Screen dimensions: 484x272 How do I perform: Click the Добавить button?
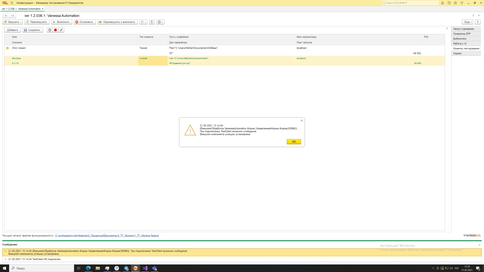(x=12, y=30)
